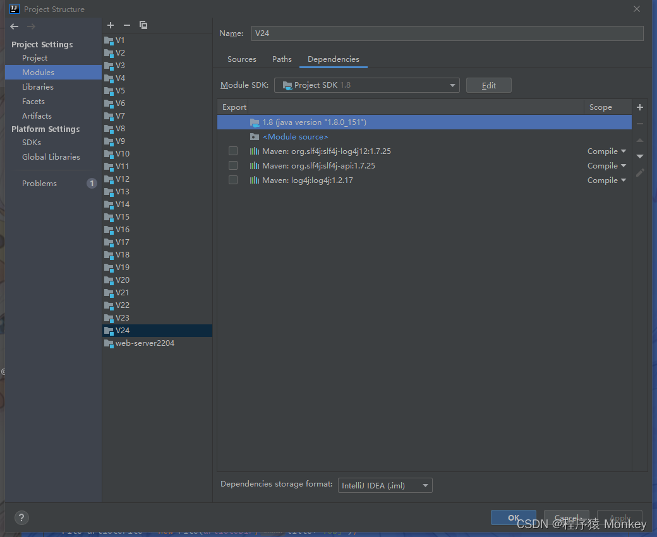
Task: Open Artifacts settings section
Action: pos(37,115)
